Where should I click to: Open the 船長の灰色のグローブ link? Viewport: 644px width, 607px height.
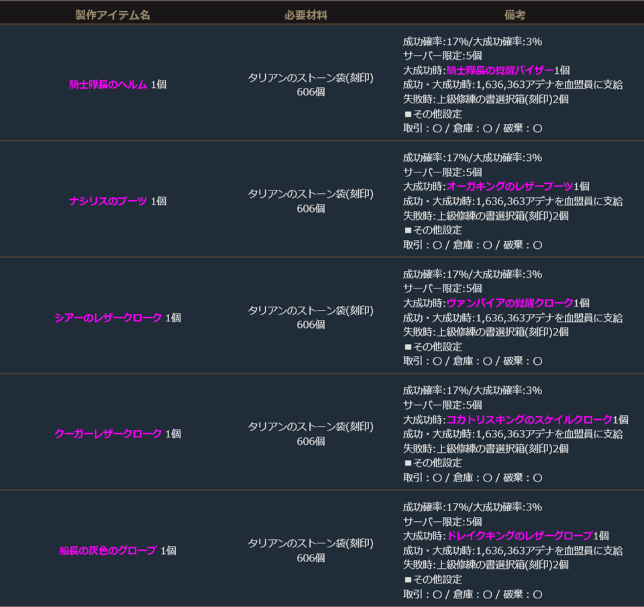[108, 551]
